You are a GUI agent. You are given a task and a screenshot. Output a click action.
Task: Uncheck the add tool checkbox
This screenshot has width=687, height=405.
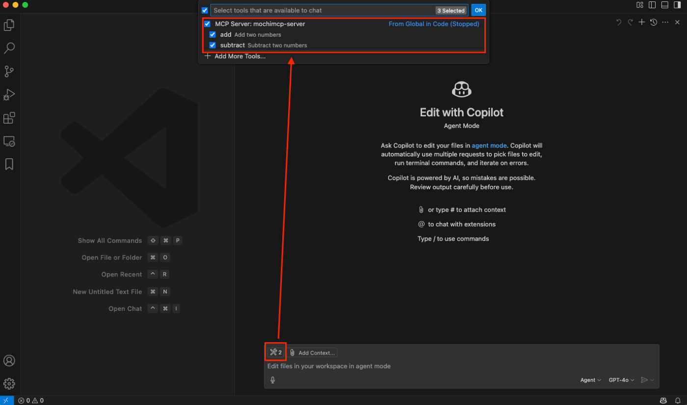tap(212, 35)
